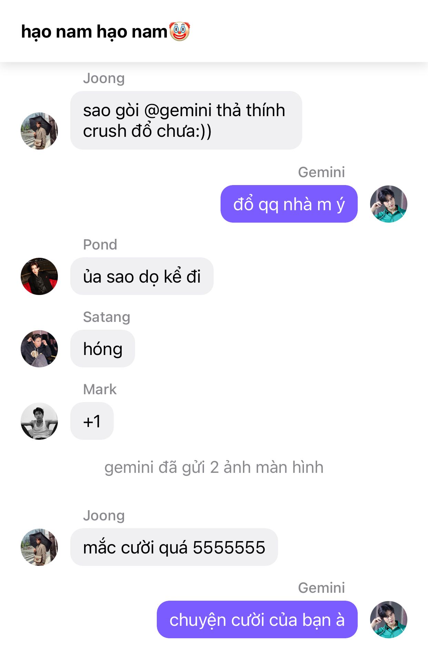Tap Satang's 'hóng' message bubble
The image size is (428, 661).
pos(103,349)
